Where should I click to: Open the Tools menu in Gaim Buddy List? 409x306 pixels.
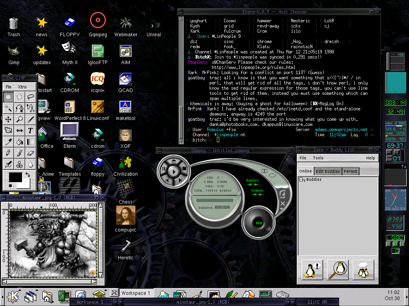(x=318, y=158)
